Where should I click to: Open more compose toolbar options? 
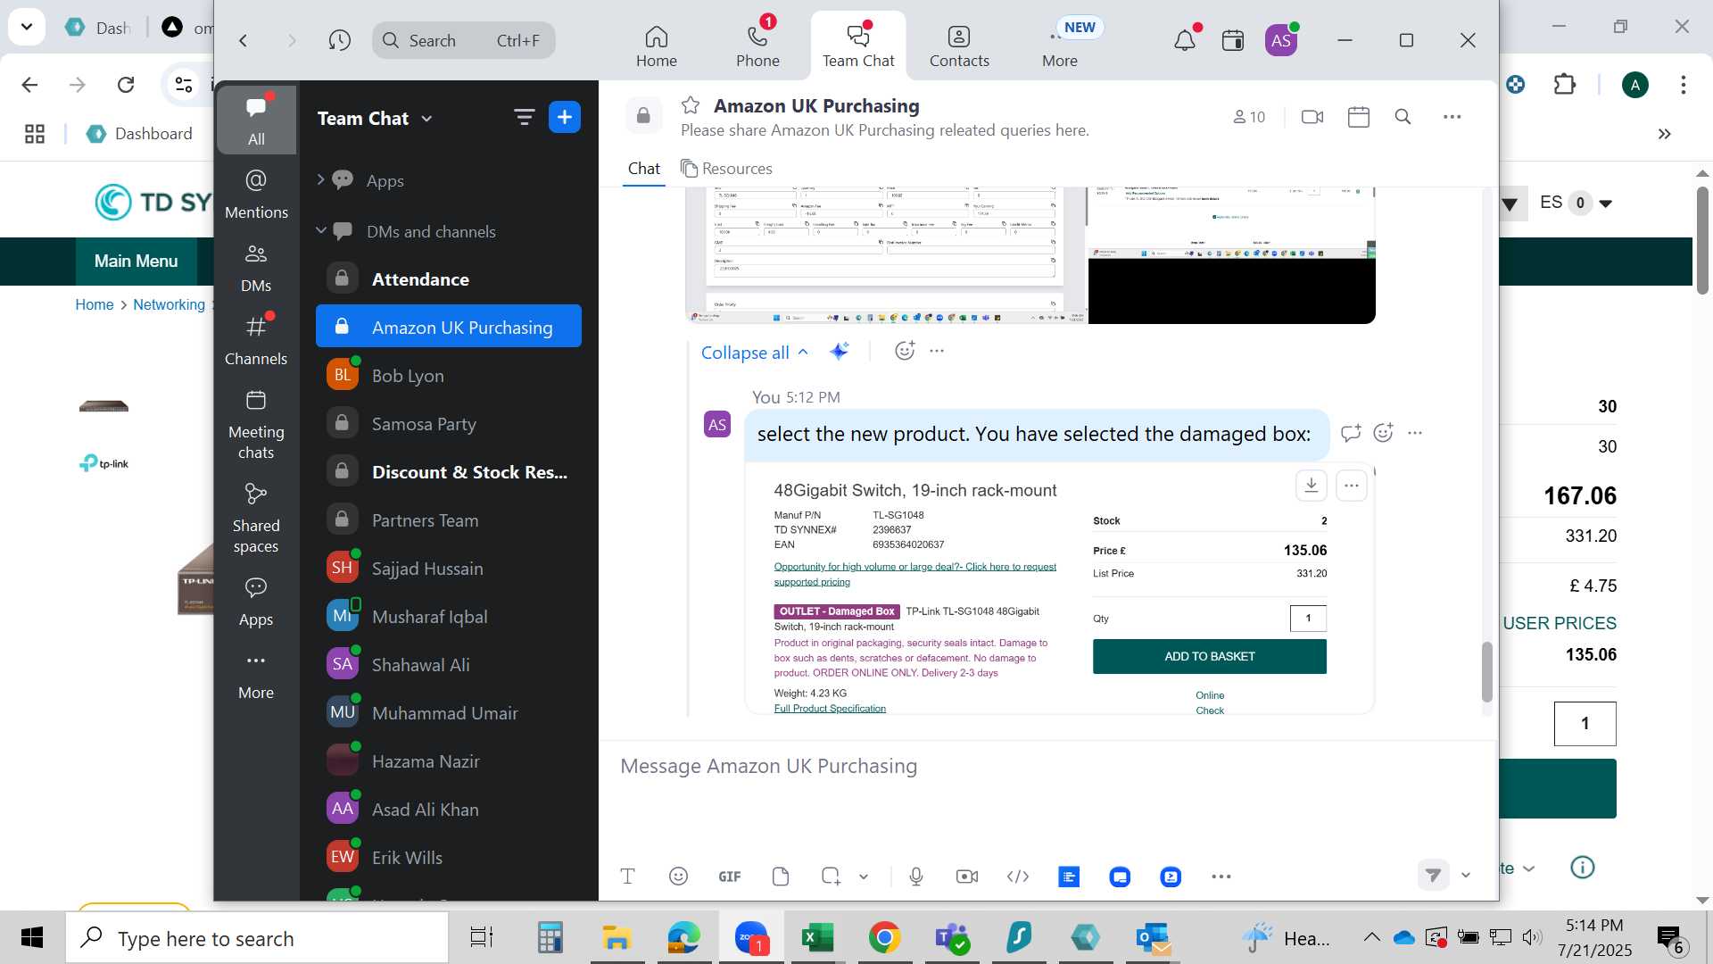click(x=1221, y=877)
